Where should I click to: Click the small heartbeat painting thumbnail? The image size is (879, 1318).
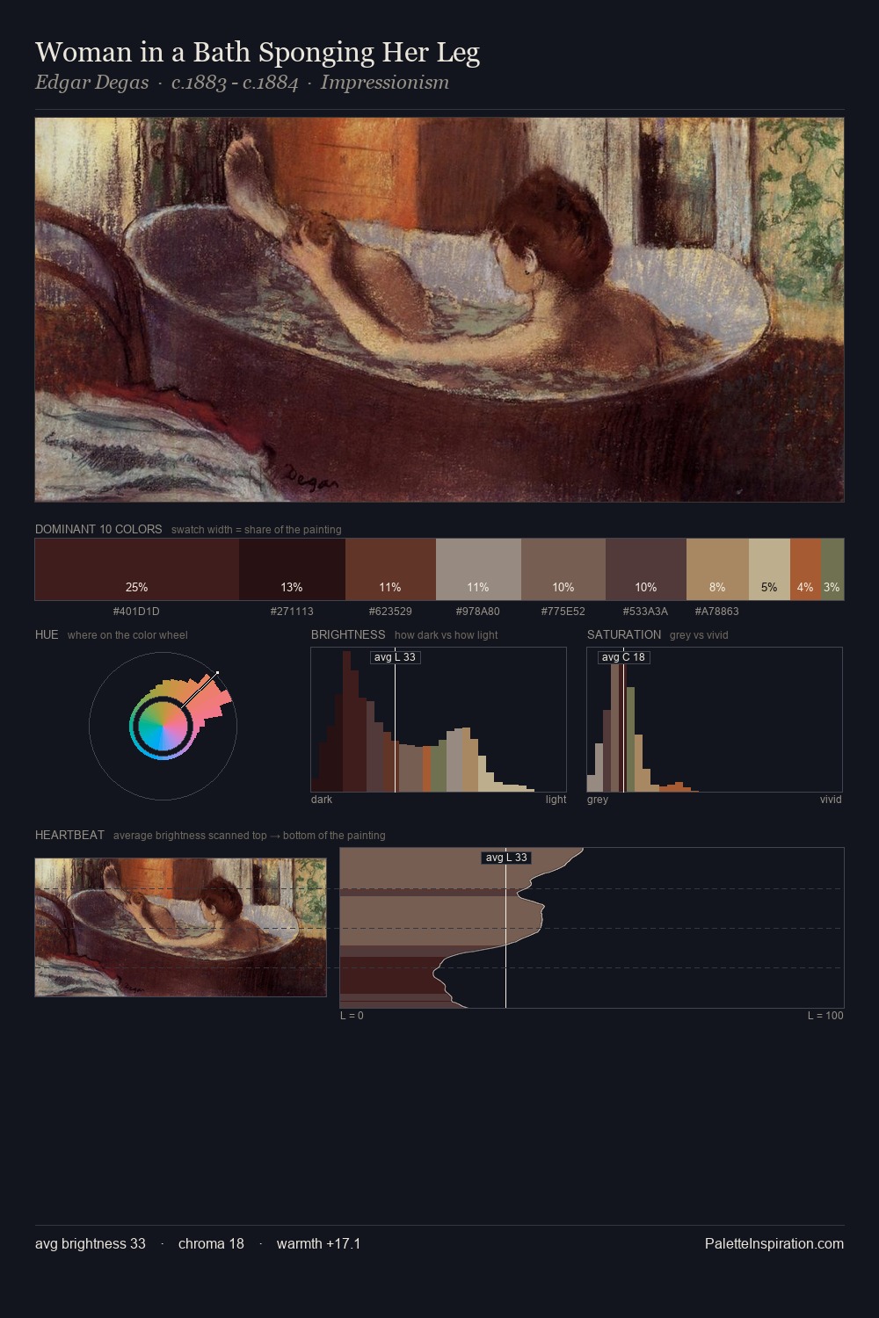(x=180, y=928)
